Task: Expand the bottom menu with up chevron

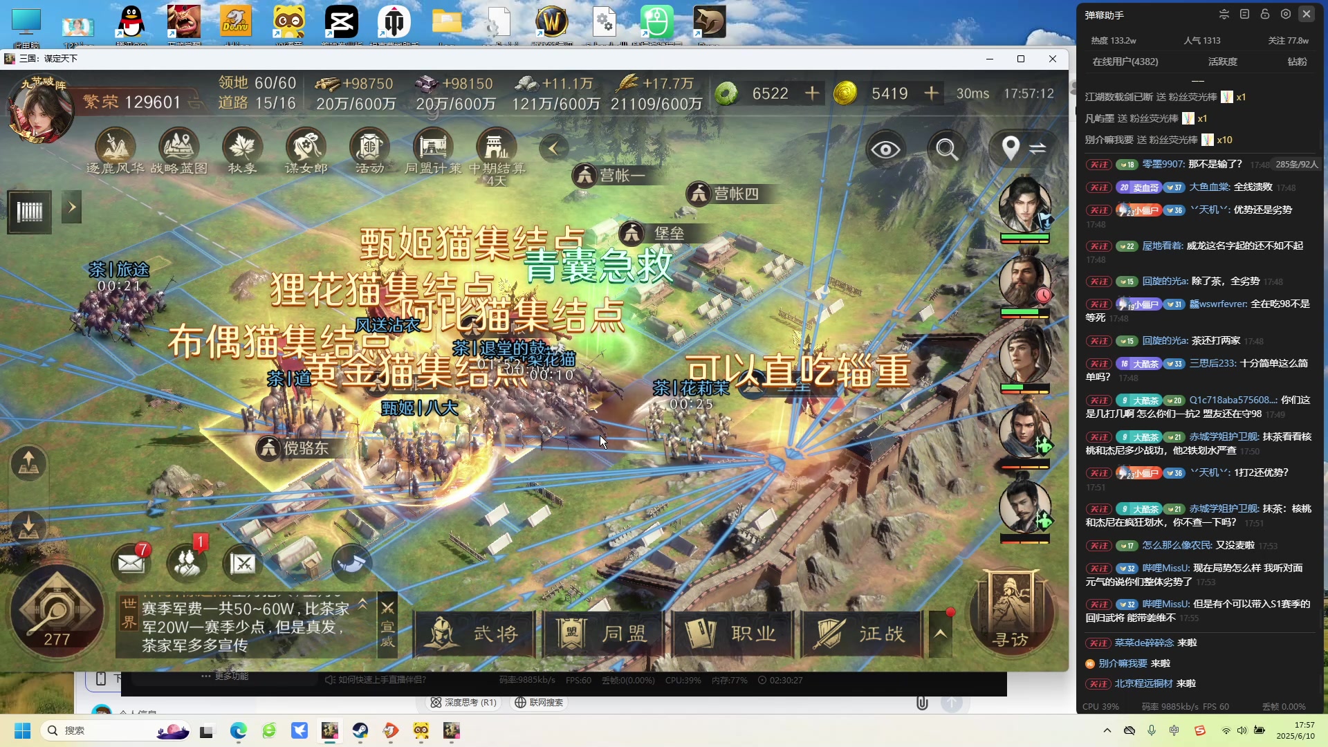Action: point(940,633)
